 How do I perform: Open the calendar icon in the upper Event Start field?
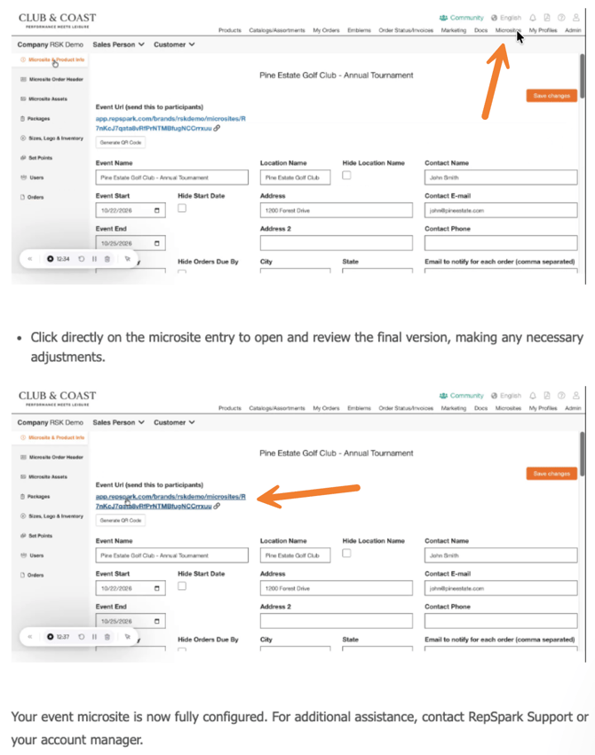157,210
